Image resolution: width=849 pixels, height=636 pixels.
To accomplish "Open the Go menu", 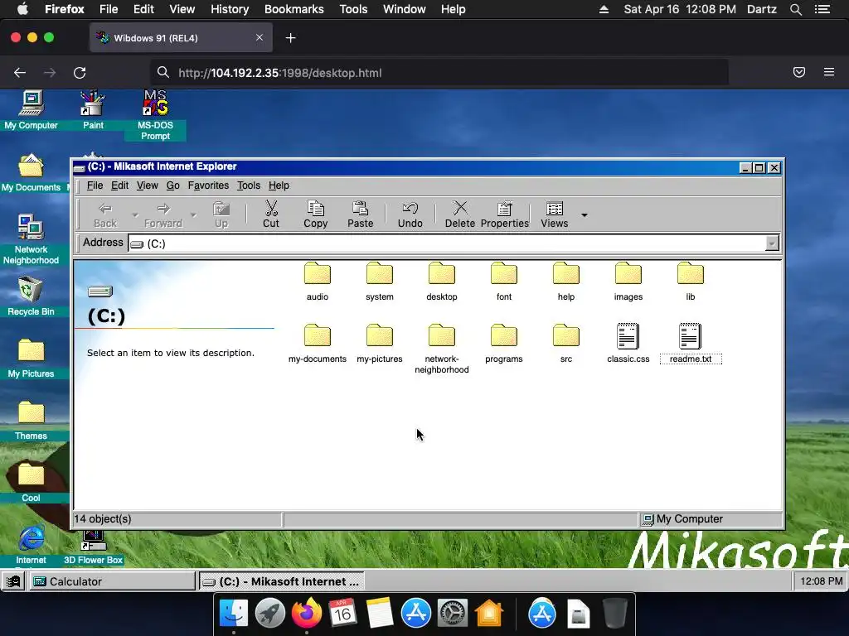I will (x=172, y=185).
